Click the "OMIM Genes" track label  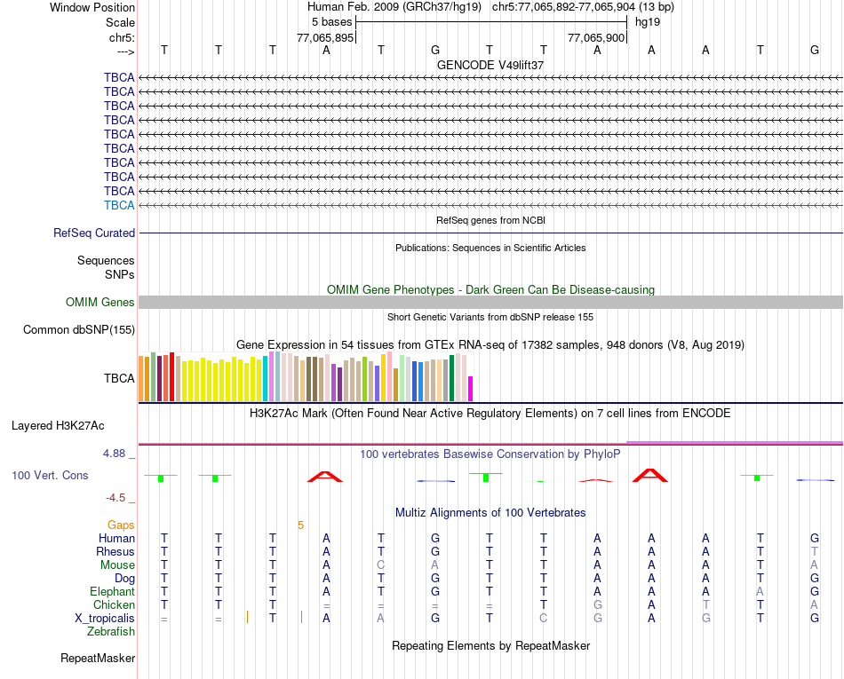tap(100, 302)
